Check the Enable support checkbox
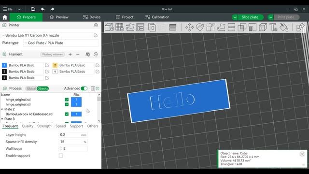 [x=61, y=156]
